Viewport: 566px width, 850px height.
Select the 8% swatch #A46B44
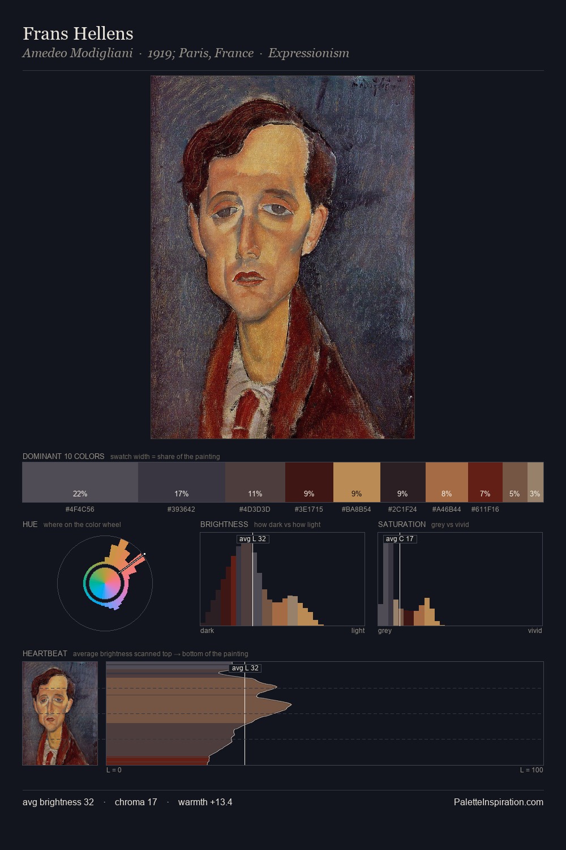coord(447,482)
